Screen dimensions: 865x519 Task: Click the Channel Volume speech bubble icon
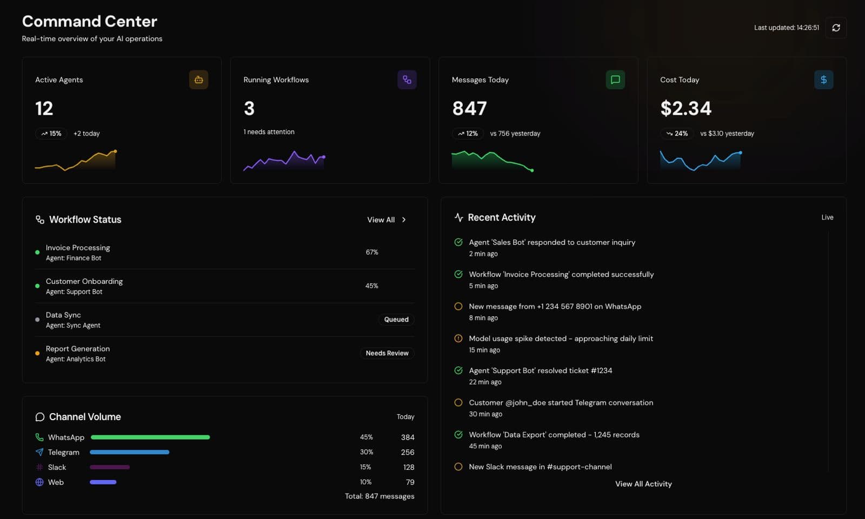tap(39, 417)
